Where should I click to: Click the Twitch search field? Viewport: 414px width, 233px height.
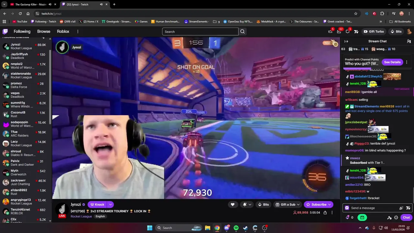click(x=200, y=31)
